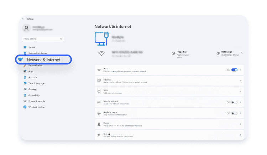Click the Wi-Fi row icon

coord(99,70)
